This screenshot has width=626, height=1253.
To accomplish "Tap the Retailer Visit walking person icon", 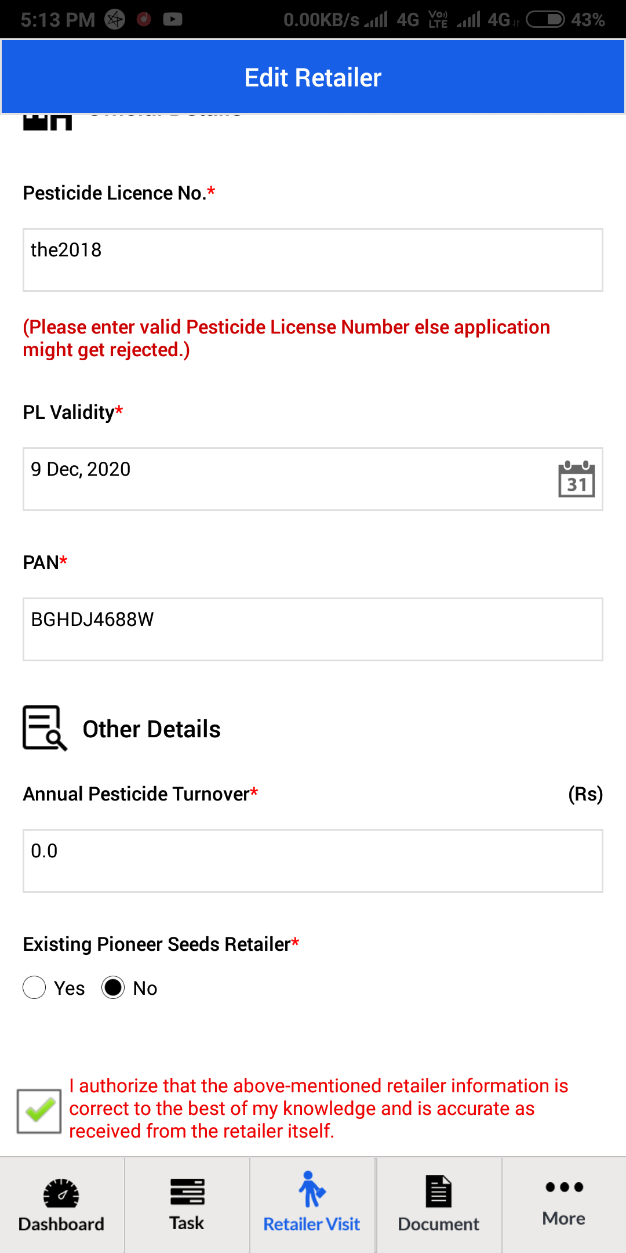I will coord(312,1189).
